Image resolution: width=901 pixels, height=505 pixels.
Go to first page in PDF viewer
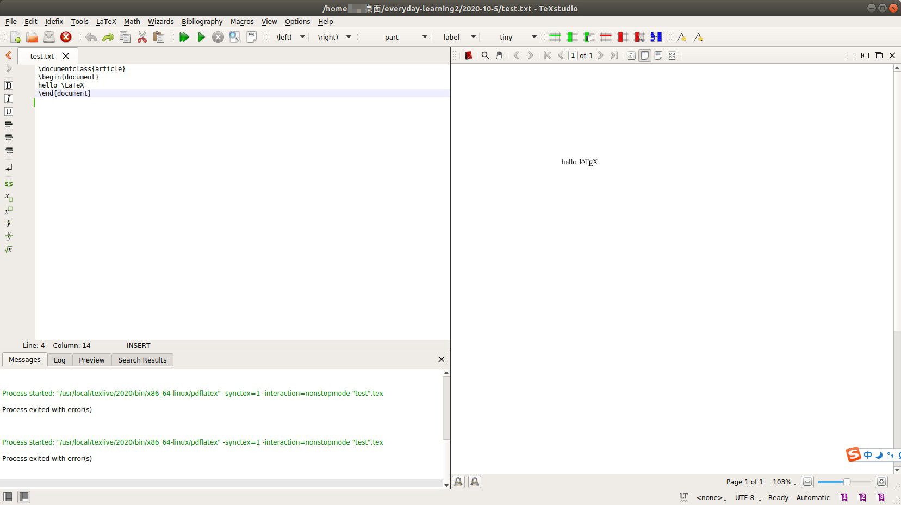click(x=547, y=55)
